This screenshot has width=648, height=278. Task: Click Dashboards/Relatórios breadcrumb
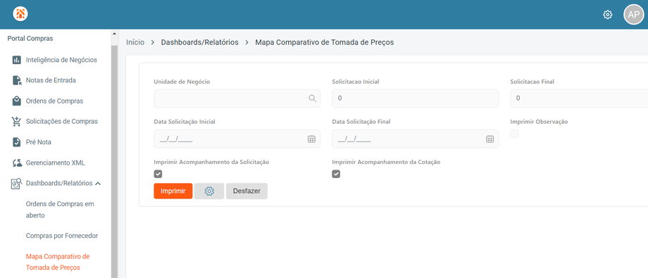click(x=199, y=42)
